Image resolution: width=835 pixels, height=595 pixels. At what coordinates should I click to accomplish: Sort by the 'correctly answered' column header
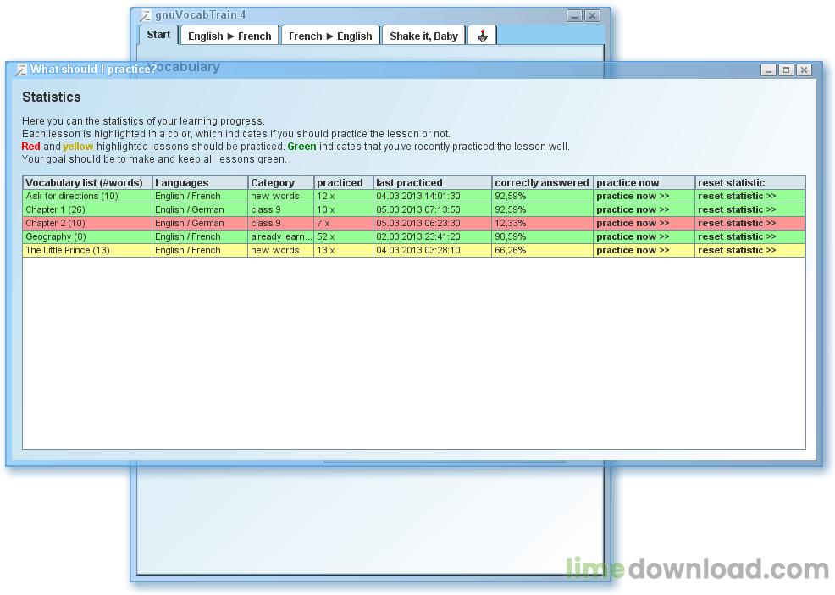pos(541,182)
